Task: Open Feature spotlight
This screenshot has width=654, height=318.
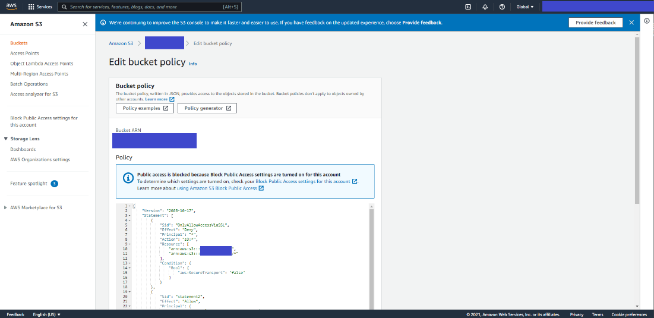Action: [29, 184]
